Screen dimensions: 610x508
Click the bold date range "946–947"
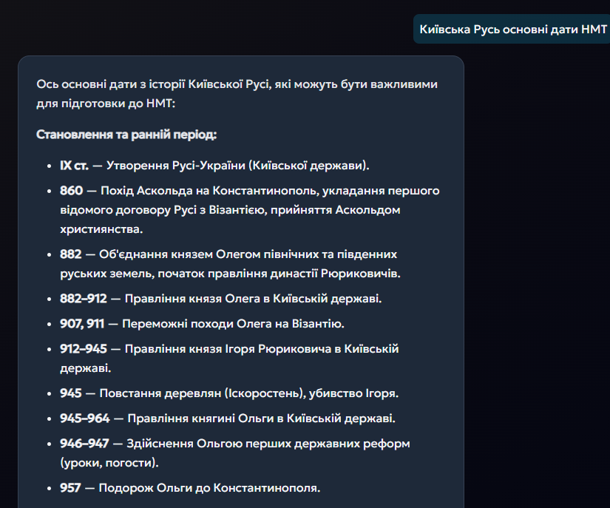pyautogui.click(x=84, y=444)
